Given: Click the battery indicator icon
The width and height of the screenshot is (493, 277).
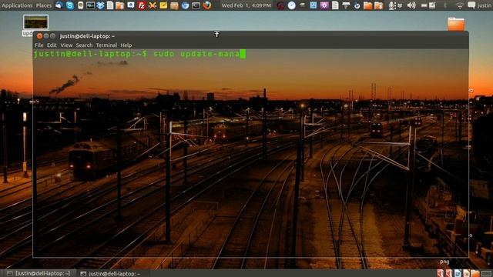Looking at the screenshot, I should point(424,5).
